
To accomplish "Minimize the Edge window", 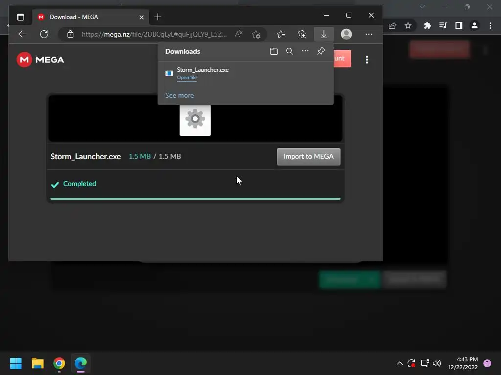I will pos(326,15).
